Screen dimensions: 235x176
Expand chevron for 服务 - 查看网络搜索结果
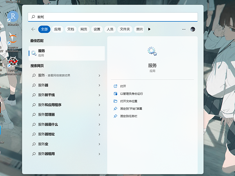[x=99, y=76]
